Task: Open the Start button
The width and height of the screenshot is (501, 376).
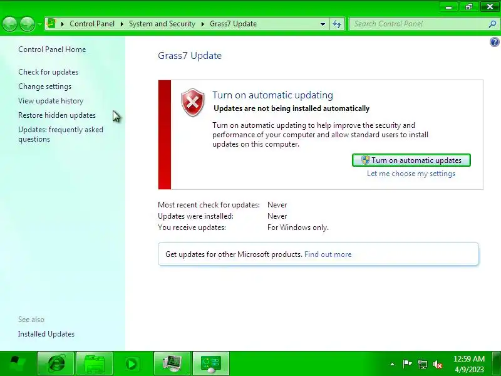Action: (17, 363)
